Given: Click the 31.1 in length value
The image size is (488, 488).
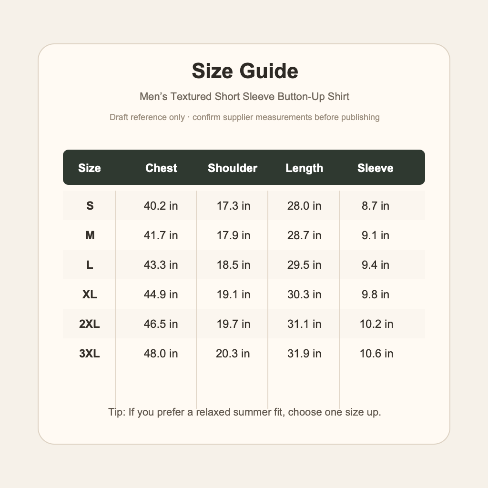Looking at the screenshot, I should point(304,324).
